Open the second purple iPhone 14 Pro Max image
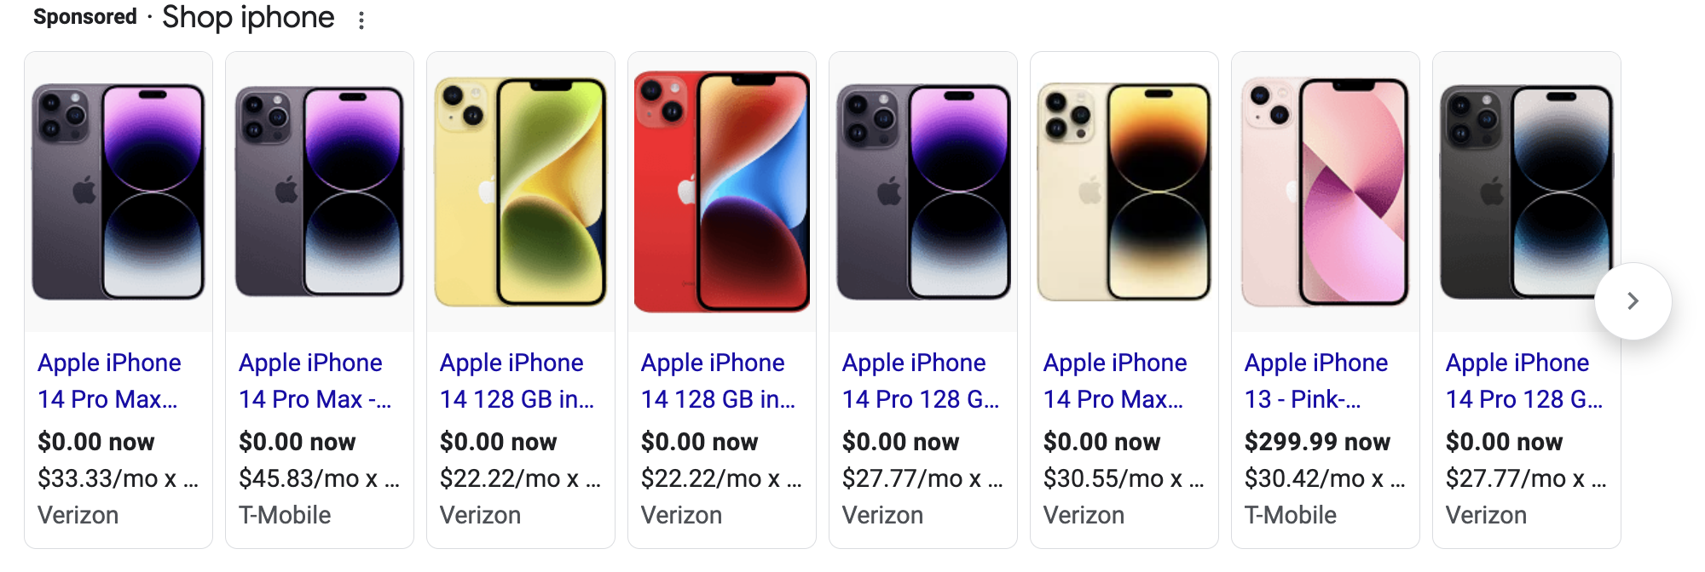1705x572 pixels. click(320, 192)
